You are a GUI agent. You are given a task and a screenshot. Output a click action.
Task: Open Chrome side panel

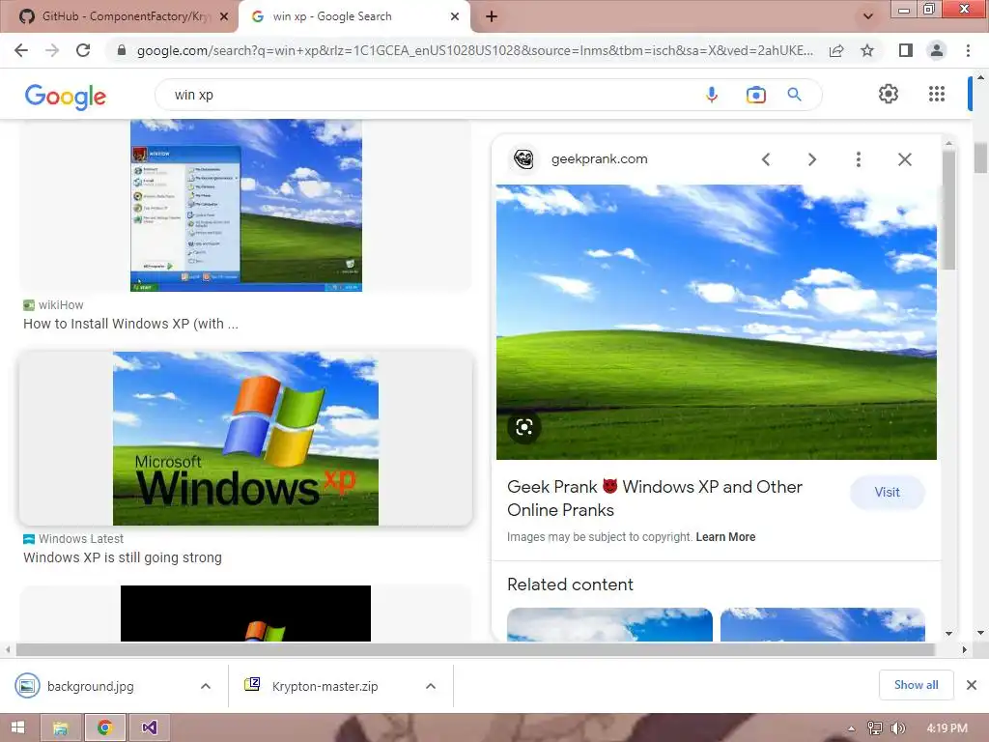tap(906, 50)
